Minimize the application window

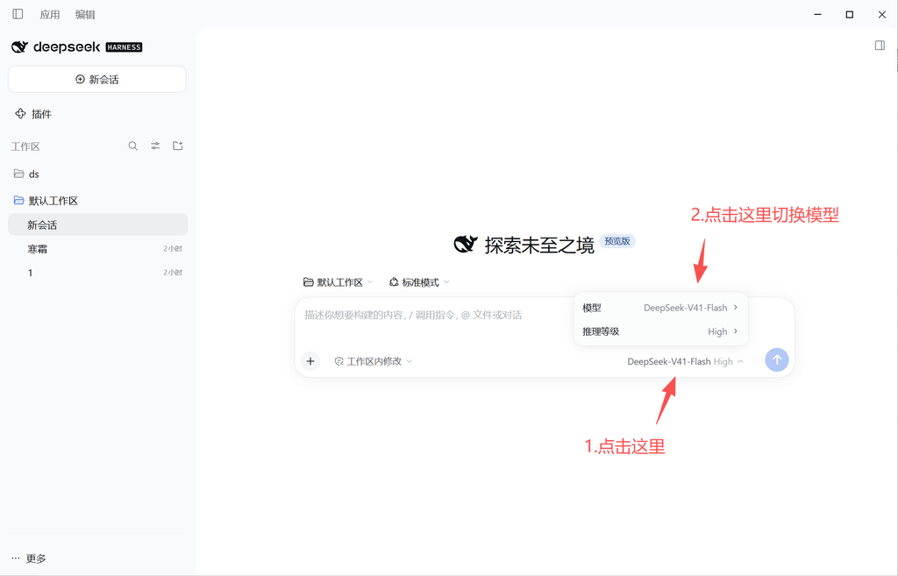pos(818,14)
